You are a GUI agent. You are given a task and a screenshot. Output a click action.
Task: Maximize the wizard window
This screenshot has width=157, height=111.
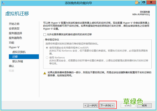coord(144,2)
